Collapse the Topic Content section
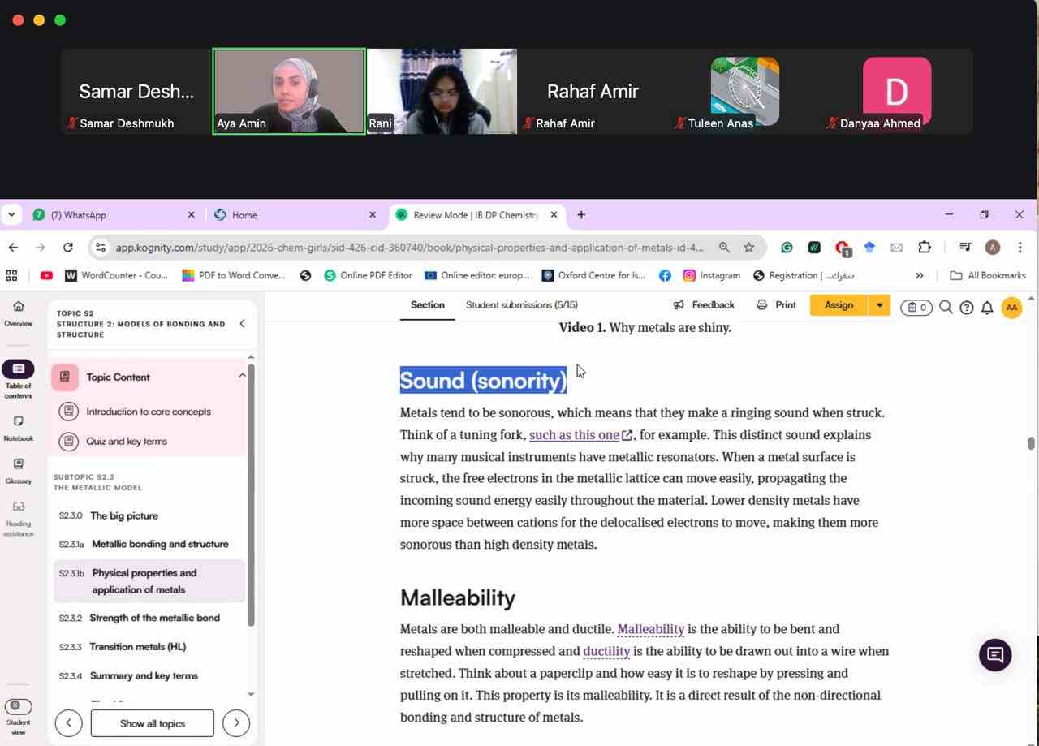Image resolution: width=1039 pixels, height=746 pixels. [x=242, y=376]
